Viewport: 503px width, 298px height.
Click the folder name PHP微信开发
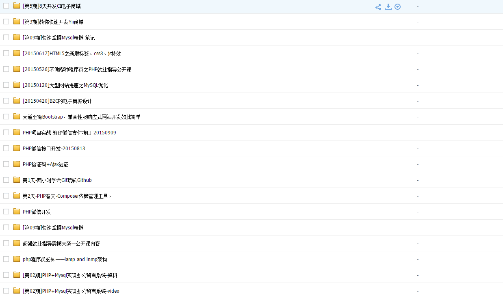[37, 212]
